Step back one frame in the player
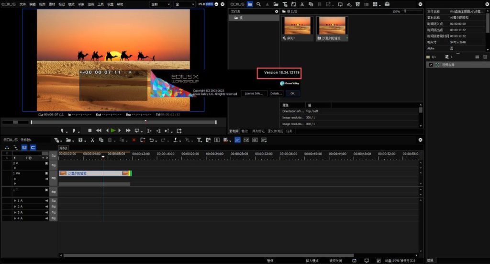490x264 pixels. click(107, 130)
